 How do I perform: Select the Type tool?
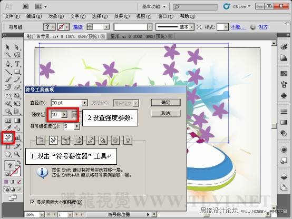click(17, 64)
